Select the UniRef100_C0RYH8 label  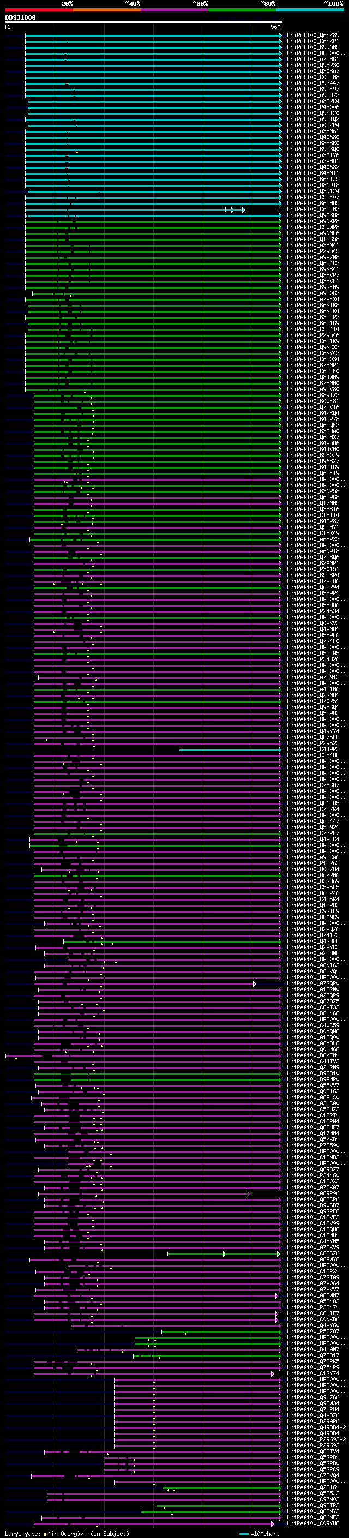[313, 1523]
